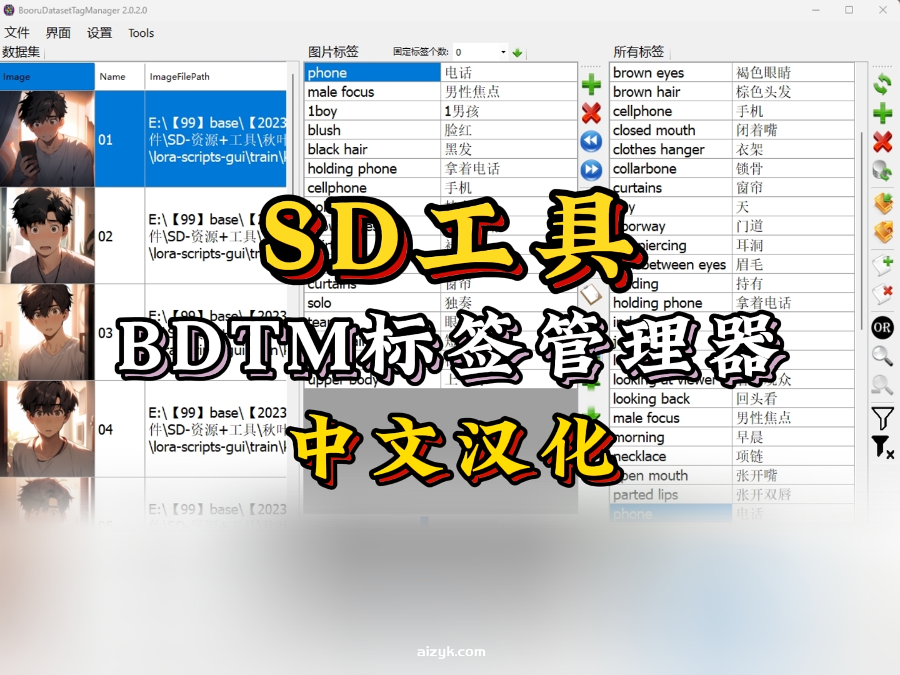Remove a tag from all images via right red X
The image size is (900, 675).
click(x=882, y=142)
